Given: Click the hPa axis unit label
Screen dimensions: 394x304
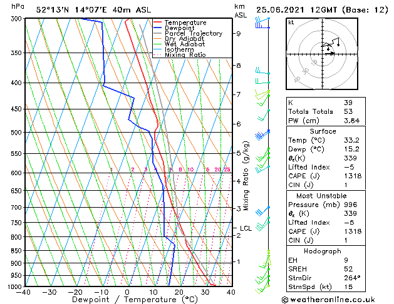Looking at the screenshot, I should (18, 6).
